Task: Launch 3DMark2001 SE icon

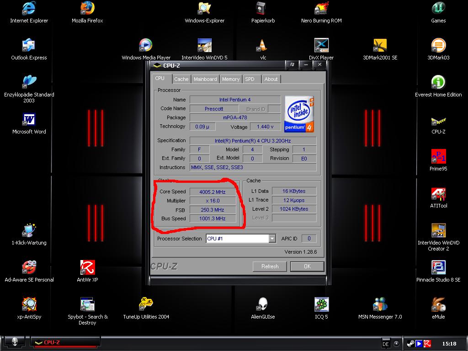Action: [x=380, y=45]
